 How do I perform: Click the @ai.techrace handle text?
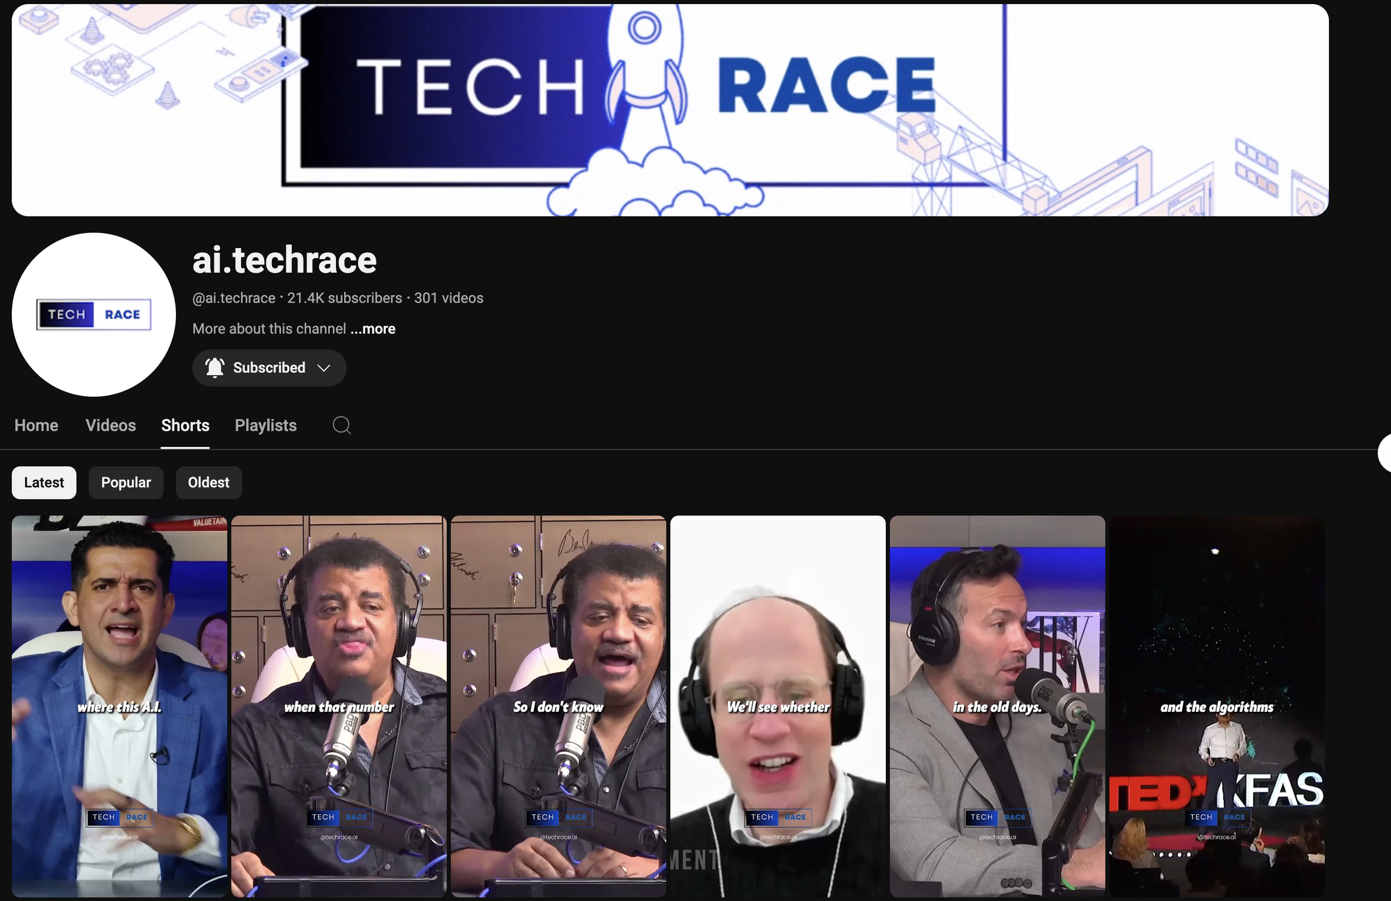click(234, 298)
